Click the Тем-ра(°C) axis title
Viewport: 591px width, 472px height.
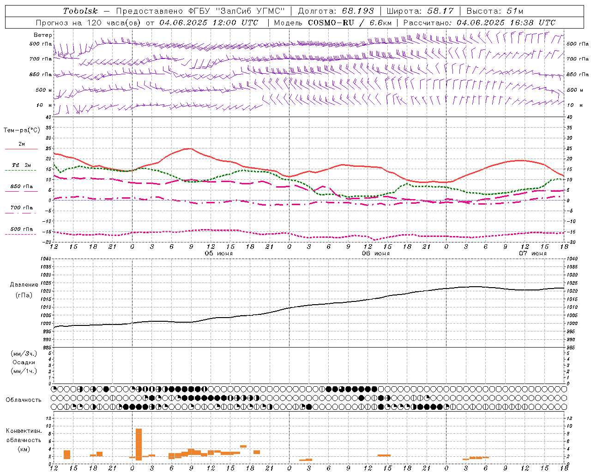(22, 130)
